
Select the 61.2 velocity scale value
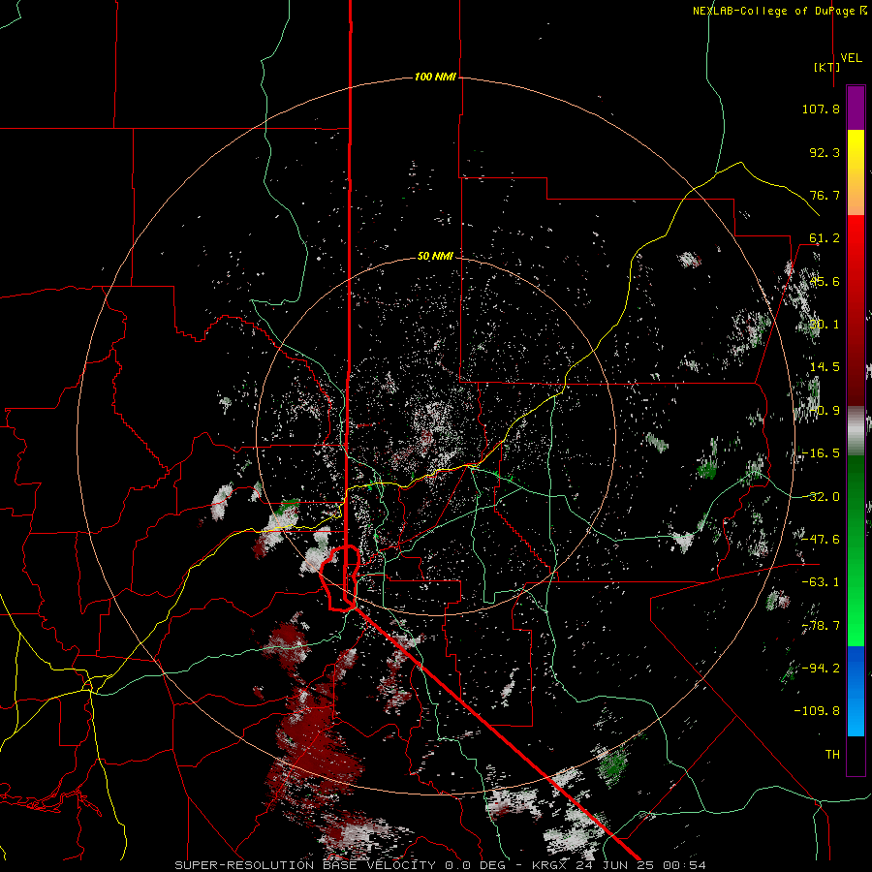pyautogui.click(x=825, y=238)
